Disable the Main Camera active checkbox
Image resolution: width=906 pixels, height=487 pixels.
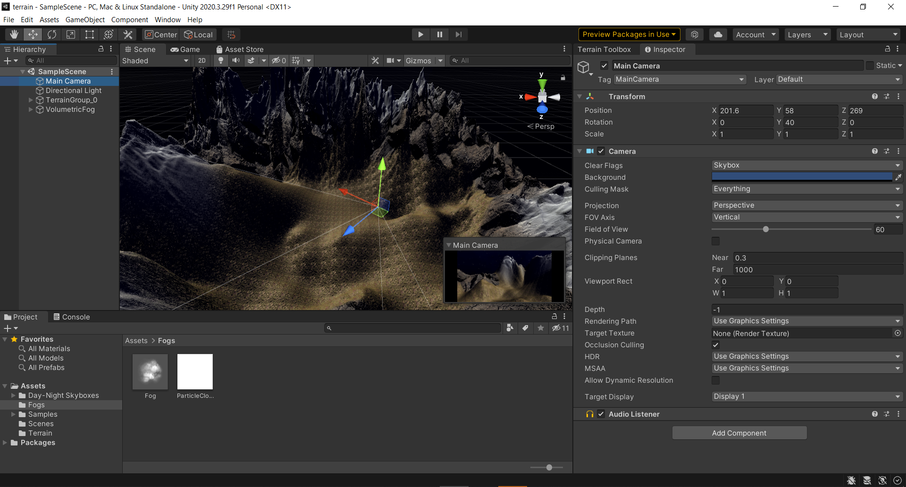(604, 66)
